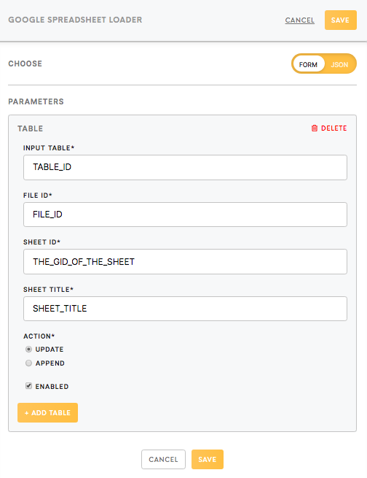Click the bottom Cancel button
The height and width of the screenshot is (478, 367).
[x=163, y=460]
